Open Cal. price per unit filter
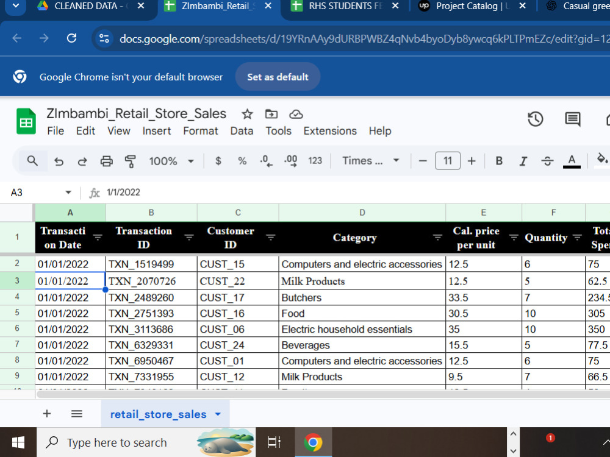This screenshot has height=457, width=610. [x=514, y=237]
